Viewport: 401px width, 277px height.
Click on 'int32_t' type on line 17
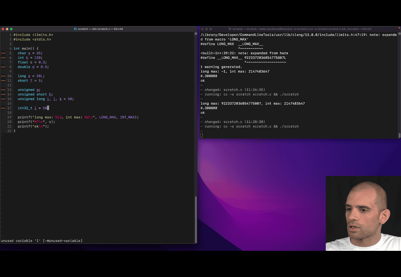tap(25, 108)
